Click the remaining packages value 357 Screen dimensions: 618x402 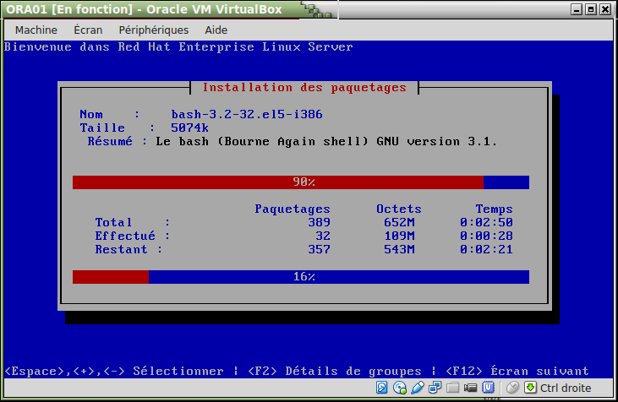319,249
